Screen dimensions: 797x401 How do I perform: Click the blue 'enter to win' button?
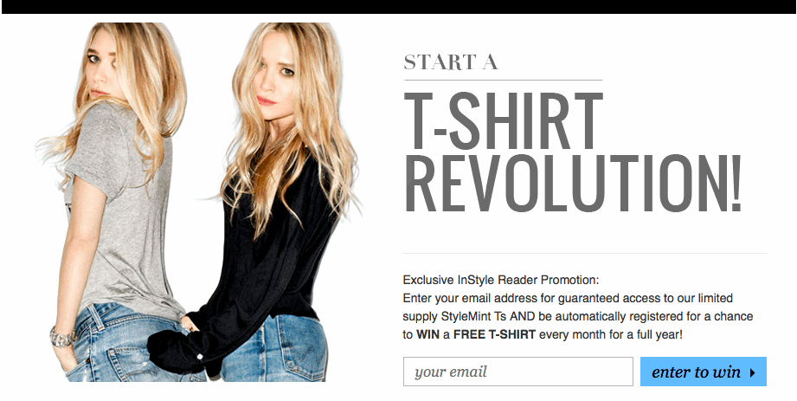pyautogui.click(x=704, y=372)
